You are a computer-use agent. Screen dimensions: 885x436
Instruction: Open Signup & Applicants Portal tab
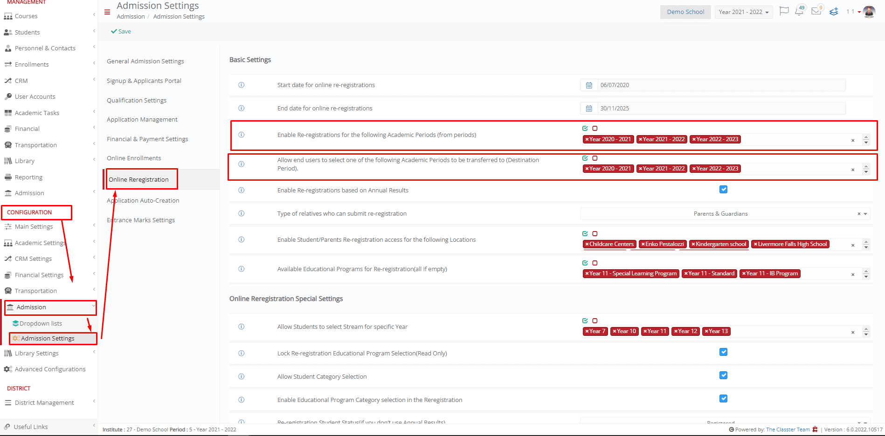click(x=144, y=81)
